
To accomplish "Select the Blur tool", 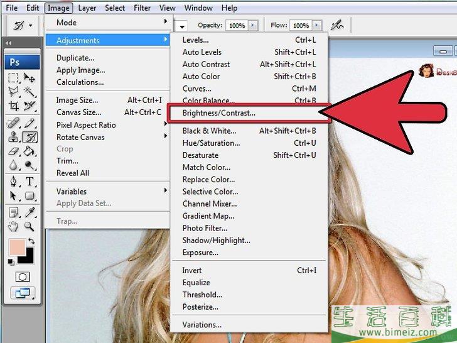I will tap(13, 165).
